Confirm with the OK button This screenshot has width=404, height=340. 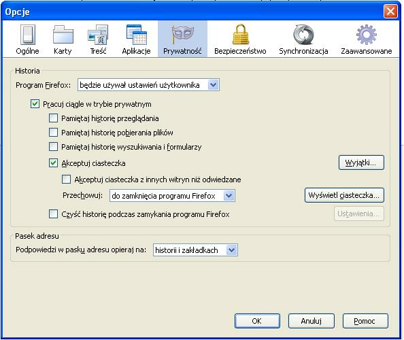(x=257, y=321)
